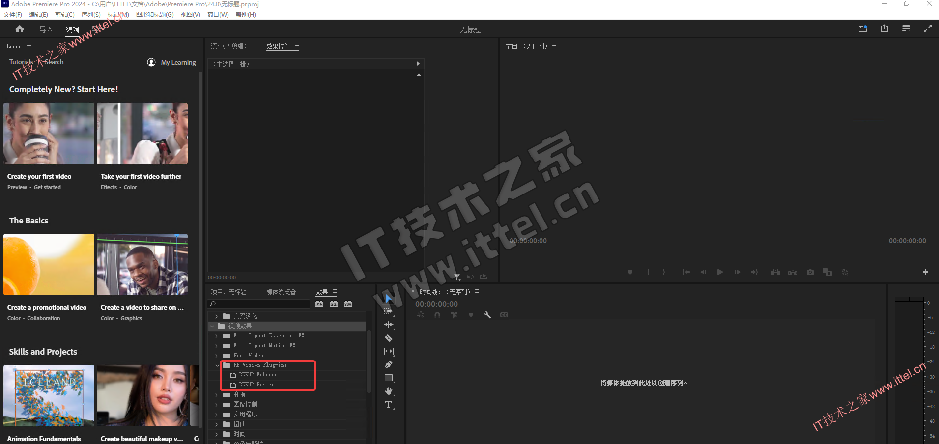Toggle full screen video output icon
The width and height of the screenshot is (939, 444).
[927, 28]
